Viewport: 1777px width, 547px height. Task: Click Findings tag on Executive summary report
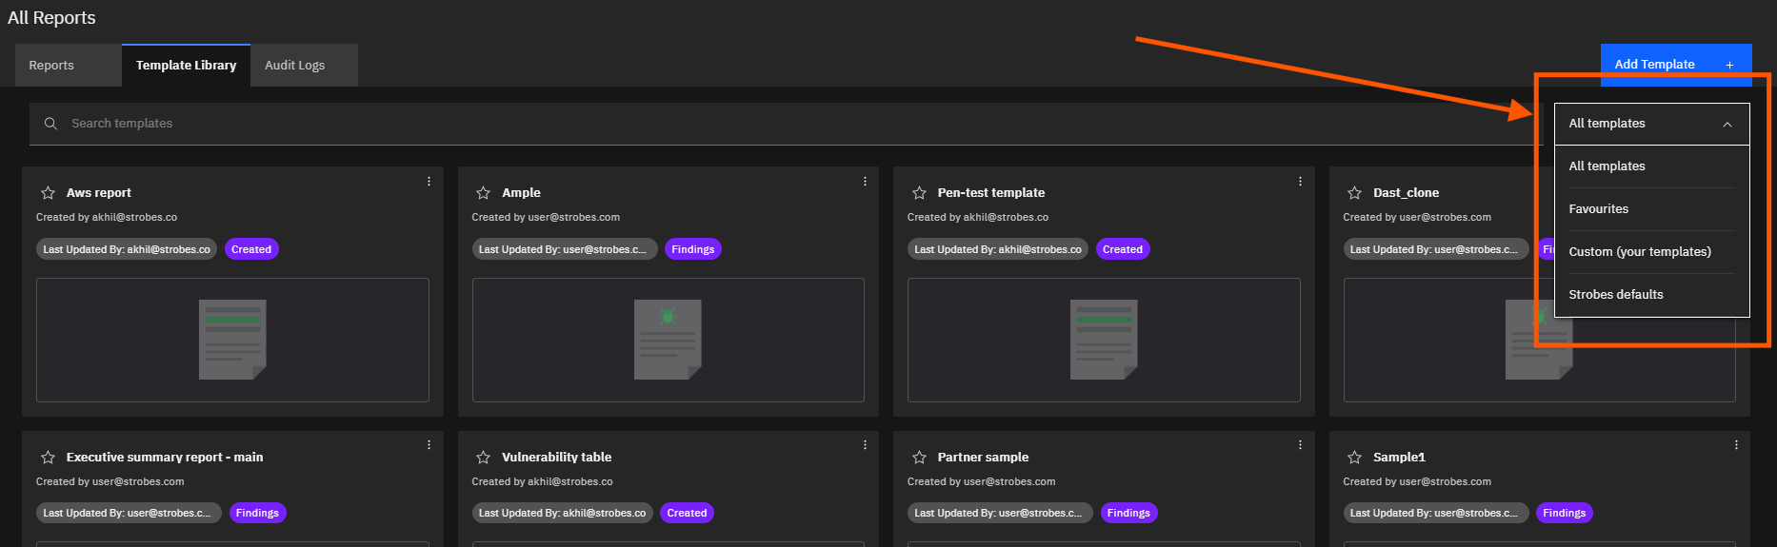coord(257,513)
